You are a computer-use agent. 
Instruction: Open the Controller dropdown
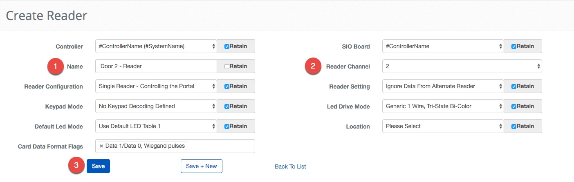coord(156,47)
